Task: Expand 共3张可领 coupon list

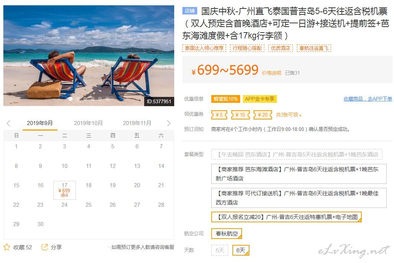Action: [x=288, y=115]
